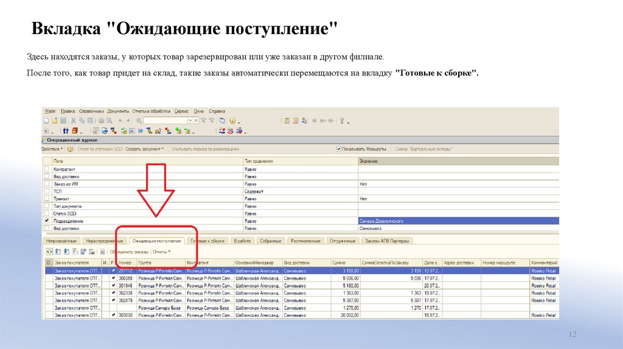Image resolution: width=623 pixels, height=349 pixels.
Task: Click the green plus add icon in second toolbar
Action: pos(178,131)
